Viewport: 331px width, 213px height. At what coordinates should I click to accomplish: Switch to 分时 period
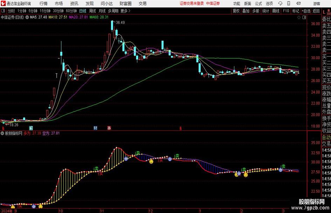coord(11,11)
